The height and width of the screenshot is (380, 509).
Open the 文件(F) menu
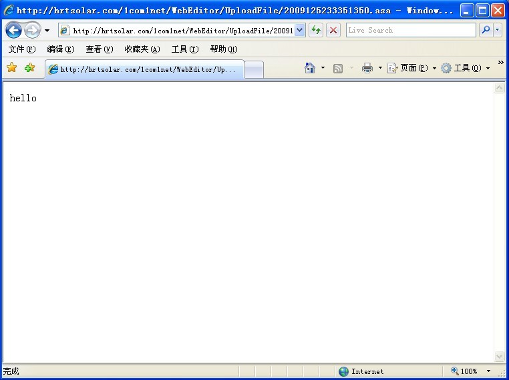point(22,49)
